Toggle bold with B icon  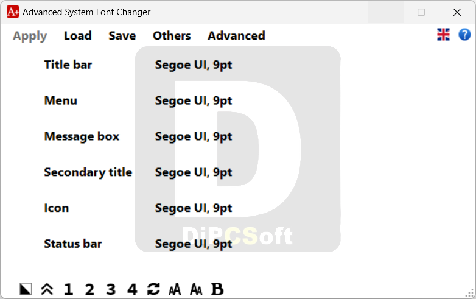(x=217, y=289)
